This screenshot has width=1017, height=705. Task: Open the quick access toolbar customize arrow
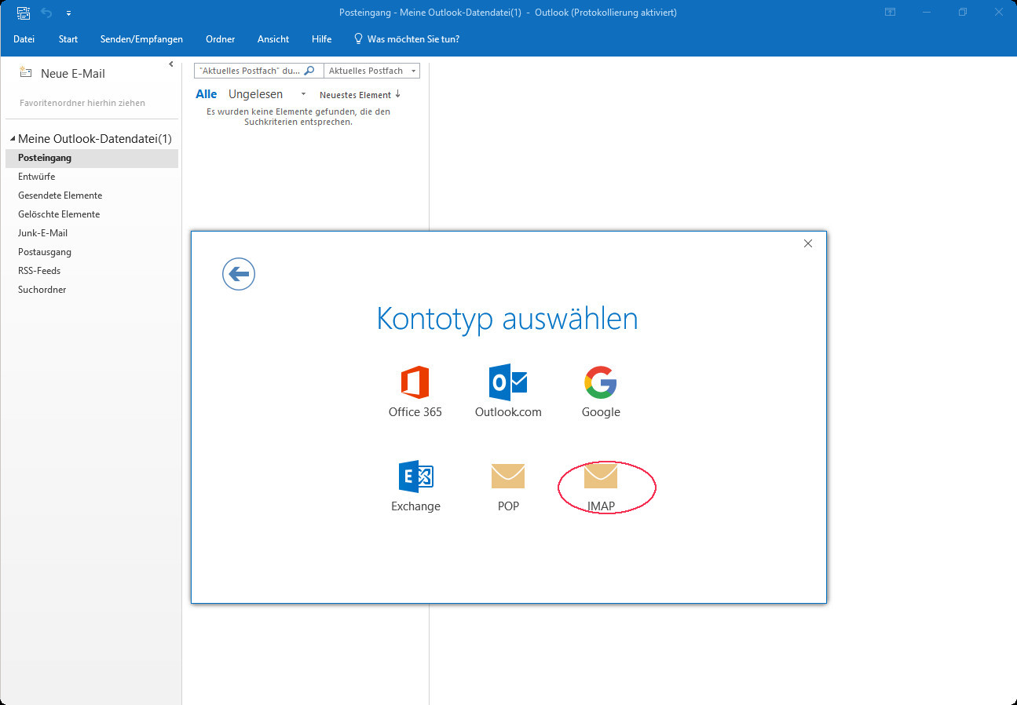click(68, 13)
